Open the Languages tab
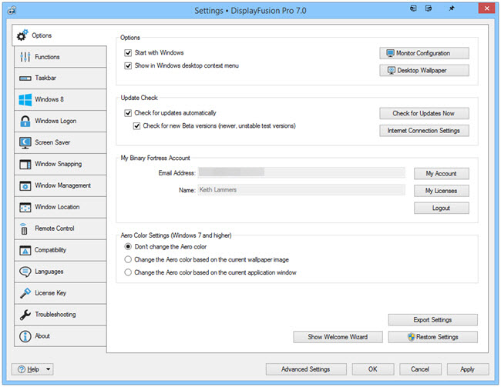 [60, 272]
